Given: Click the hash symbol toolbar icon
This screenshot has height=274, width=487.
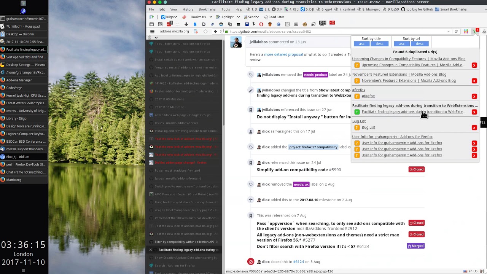Looking at the screenshot, I should (x=212, y=24).
